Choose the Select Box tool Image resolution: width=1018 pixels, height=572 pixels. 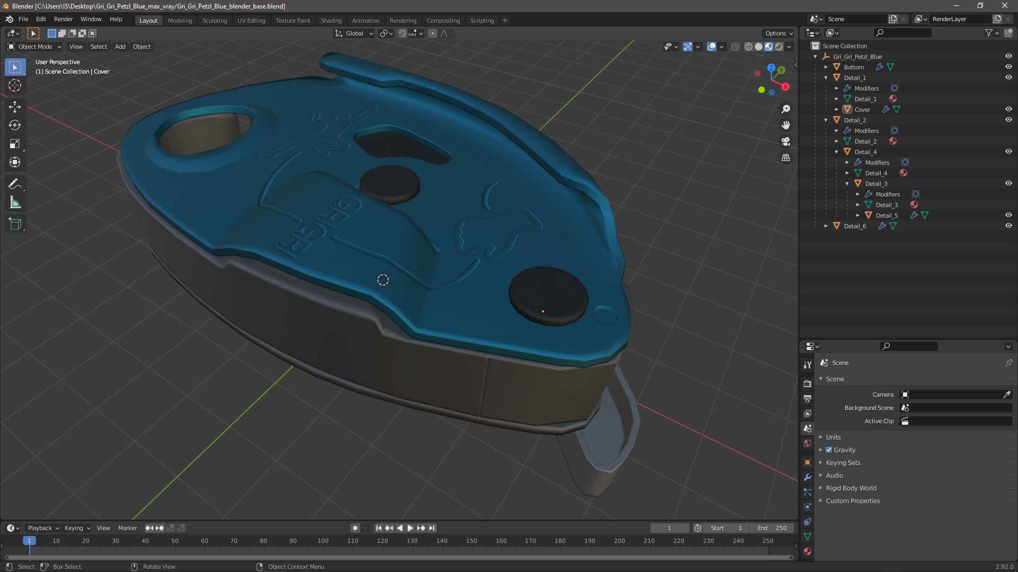tap(15, 67)
